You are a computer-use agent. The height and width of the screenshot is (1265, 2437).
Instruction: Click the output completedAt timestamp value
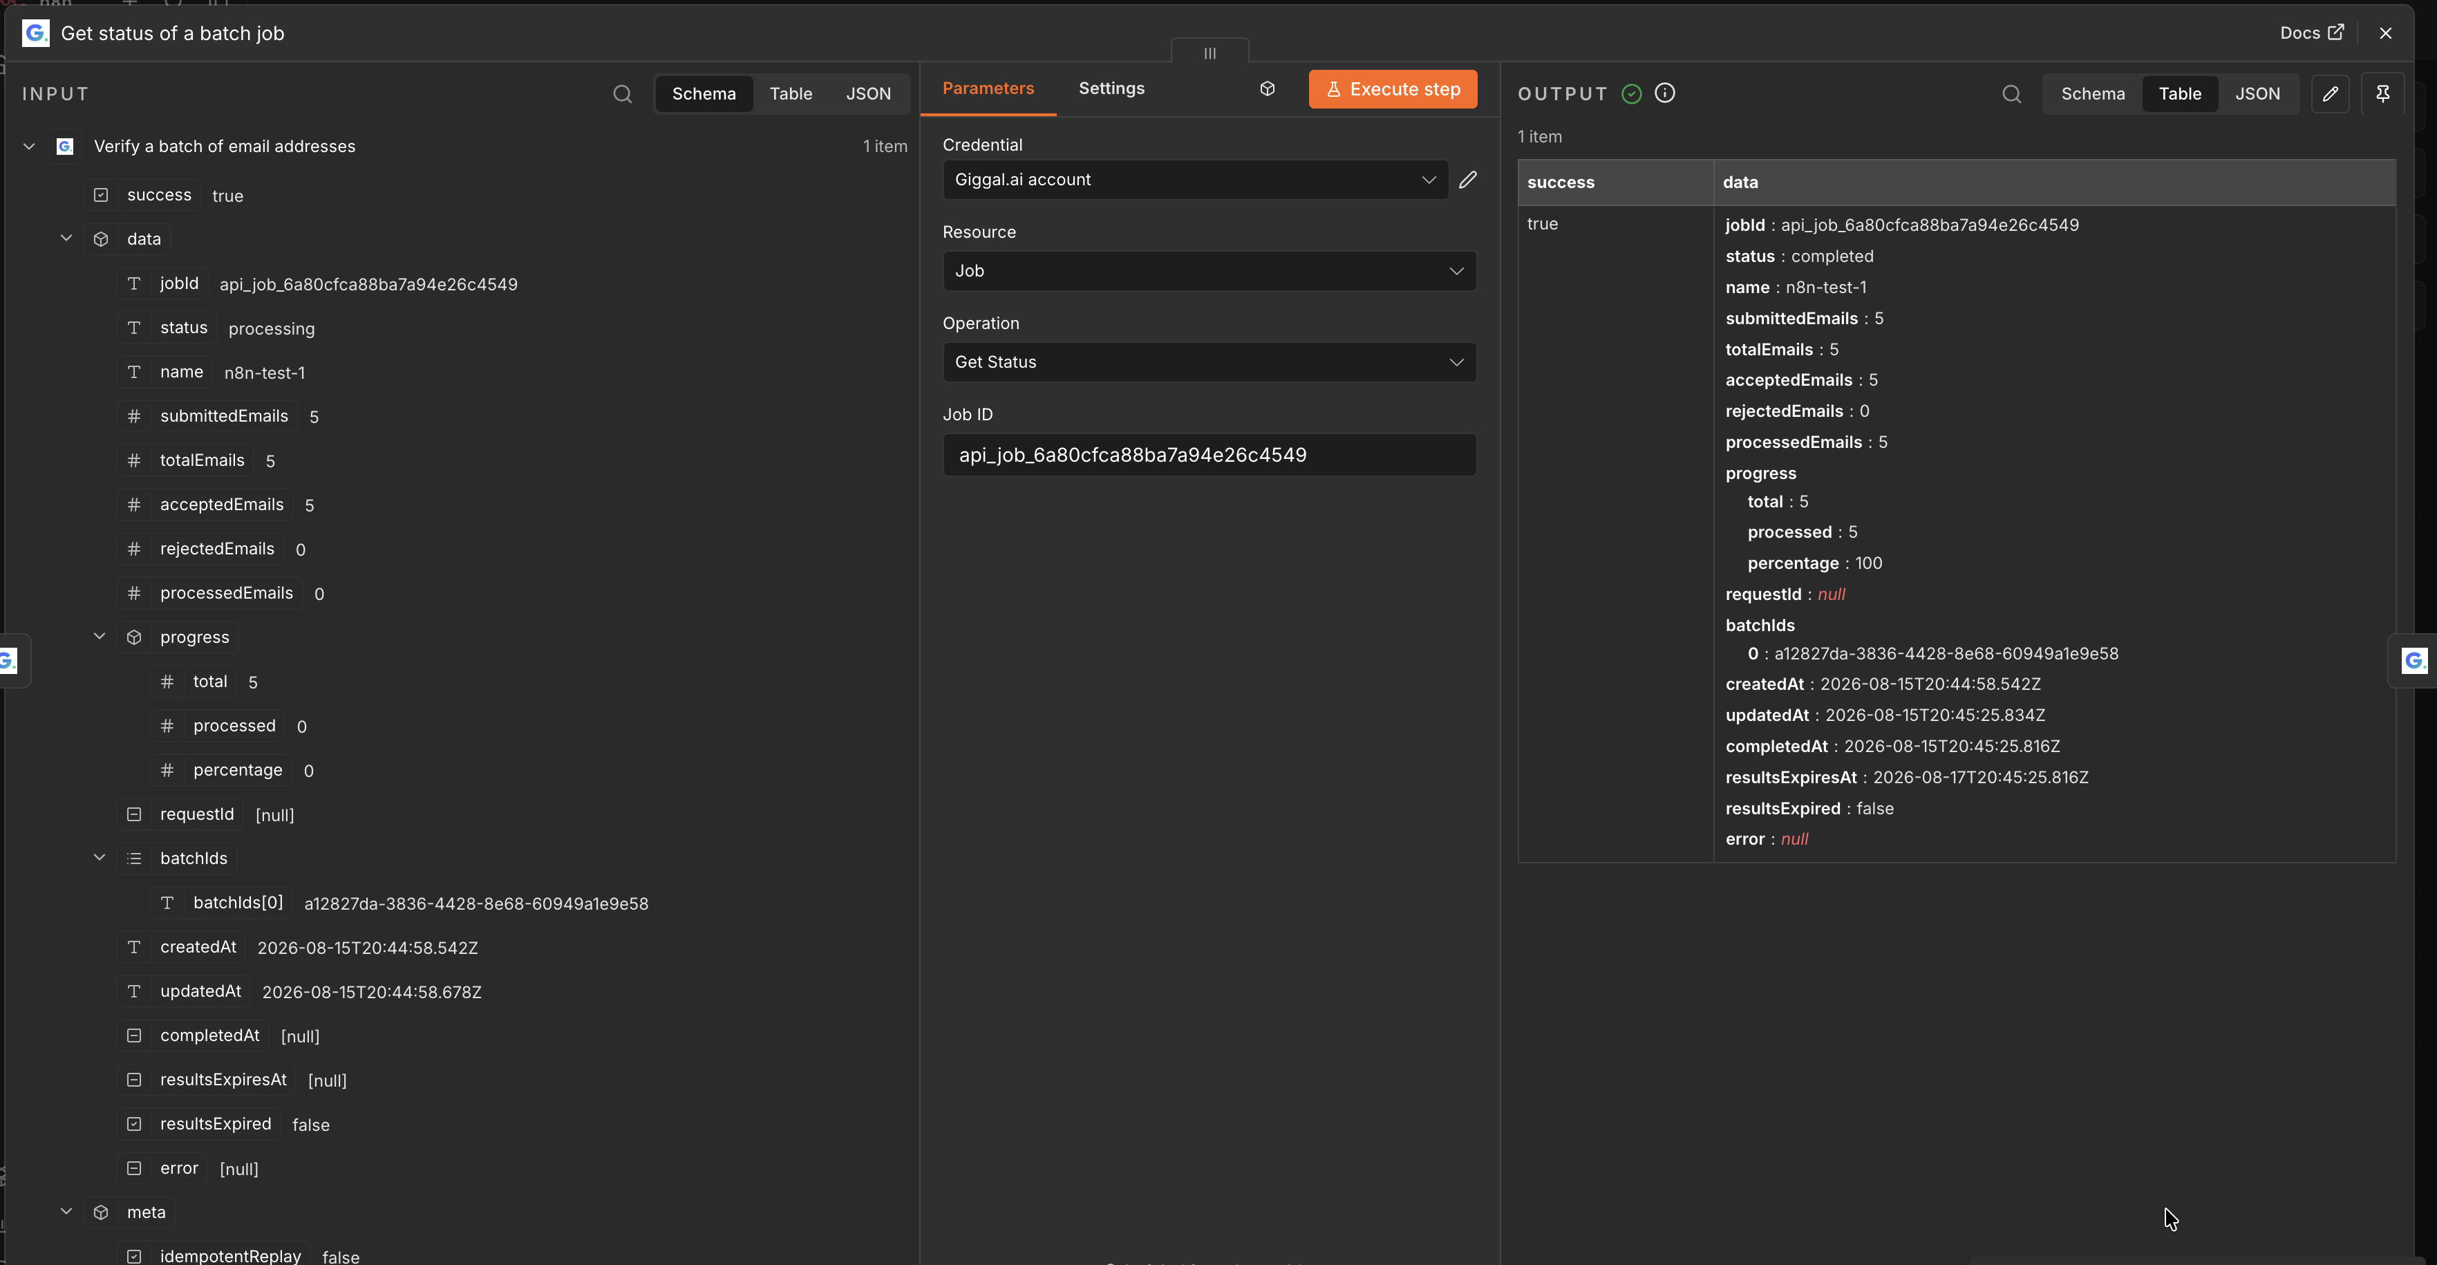pos(1952,747)
